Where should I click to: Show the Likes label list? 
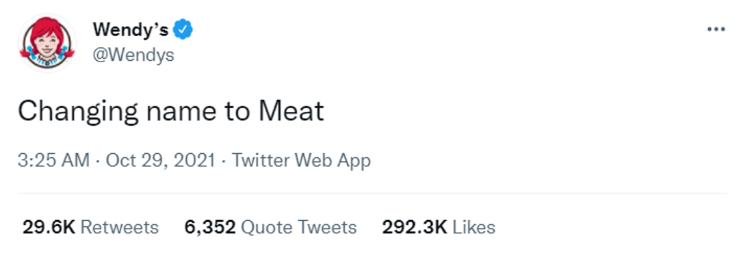(x=474, y=228)
